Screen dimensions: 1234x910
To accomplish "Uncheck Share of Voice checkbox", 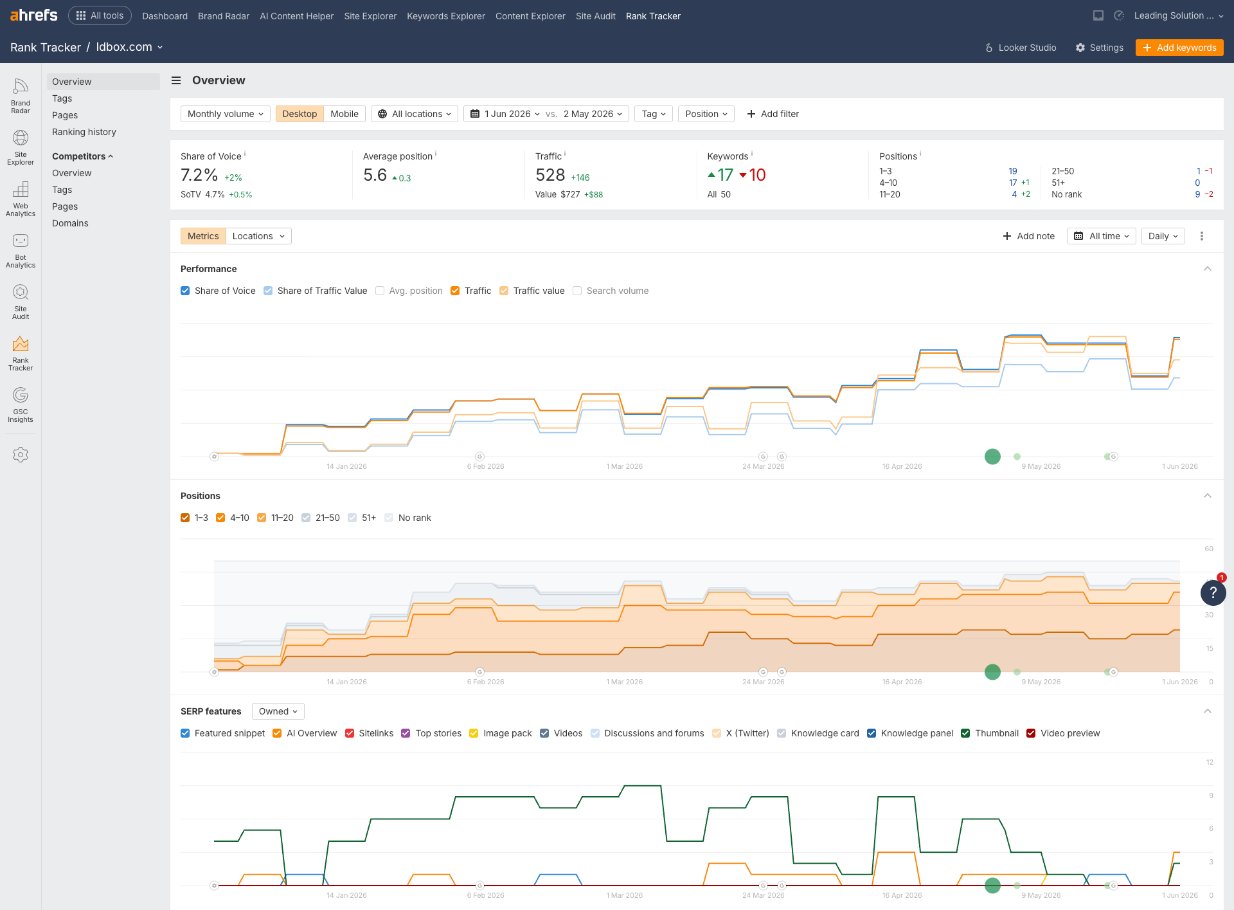I will 185,291.
